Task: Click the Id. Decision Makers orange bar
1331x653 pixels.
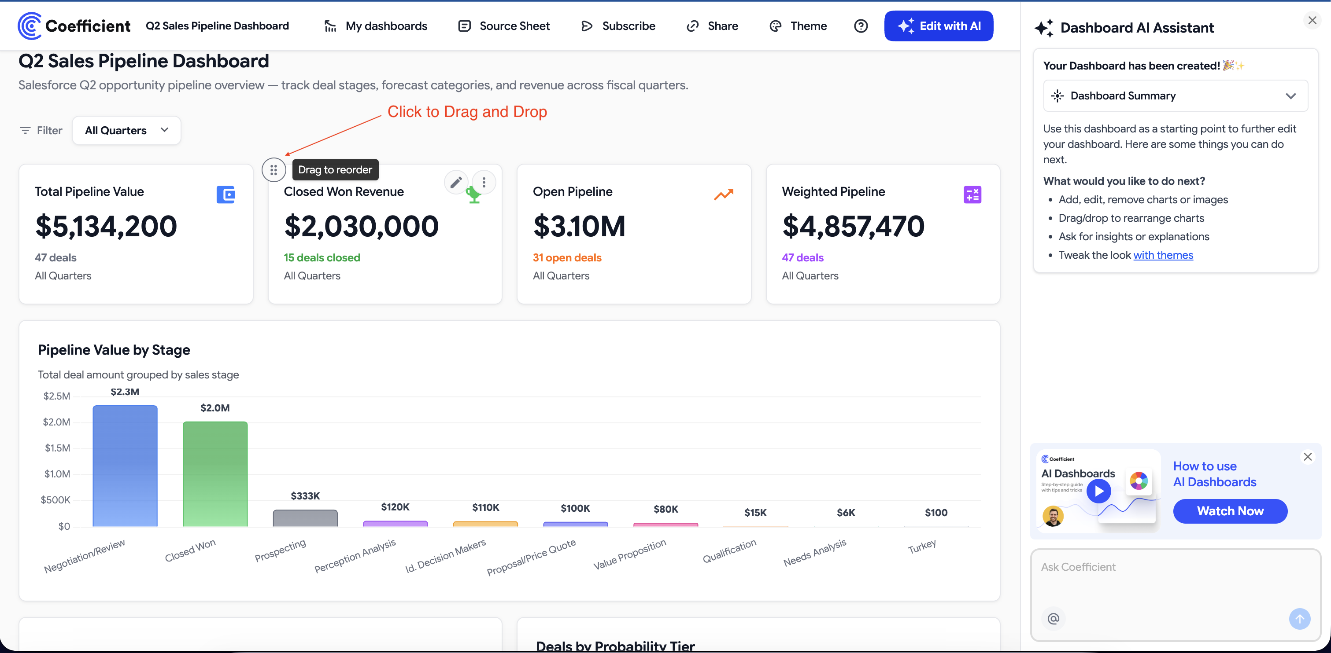Action: coord(486,524)
